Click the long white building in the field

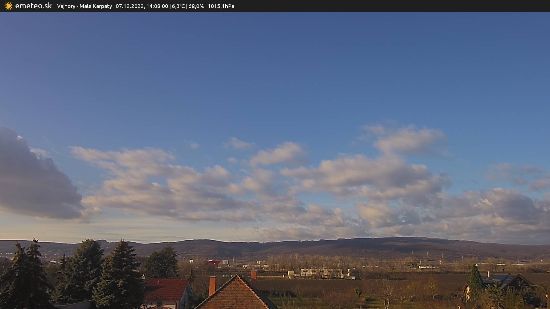321,273
